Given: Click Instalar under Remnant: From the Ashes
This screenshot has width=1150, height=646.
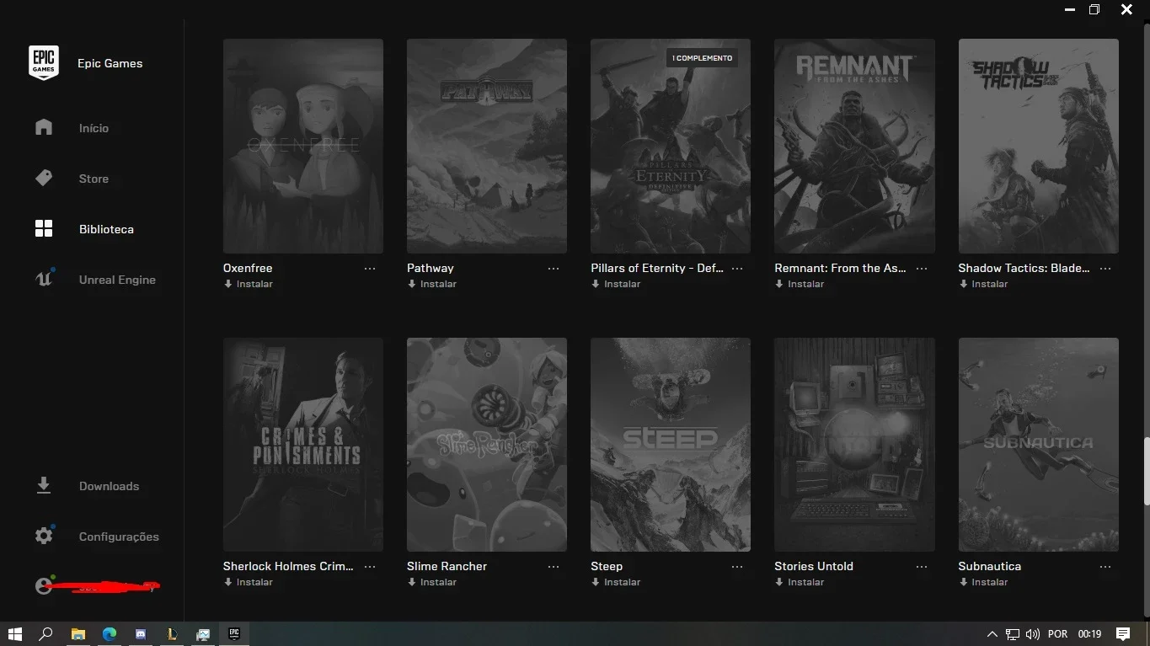Looking at the screenshot, I should tap(800, 284).
